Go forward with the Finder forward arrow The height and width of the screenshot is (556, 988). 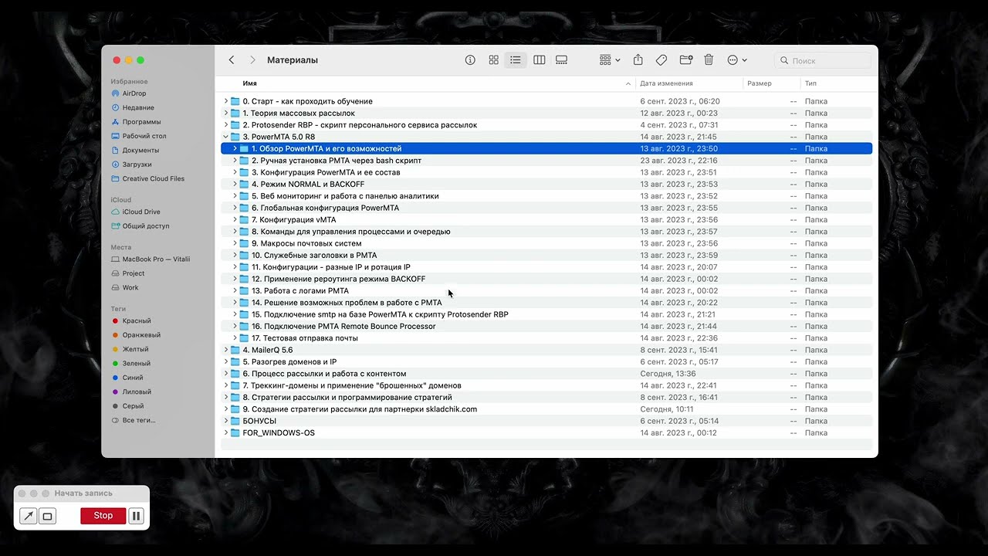[252, 60]
